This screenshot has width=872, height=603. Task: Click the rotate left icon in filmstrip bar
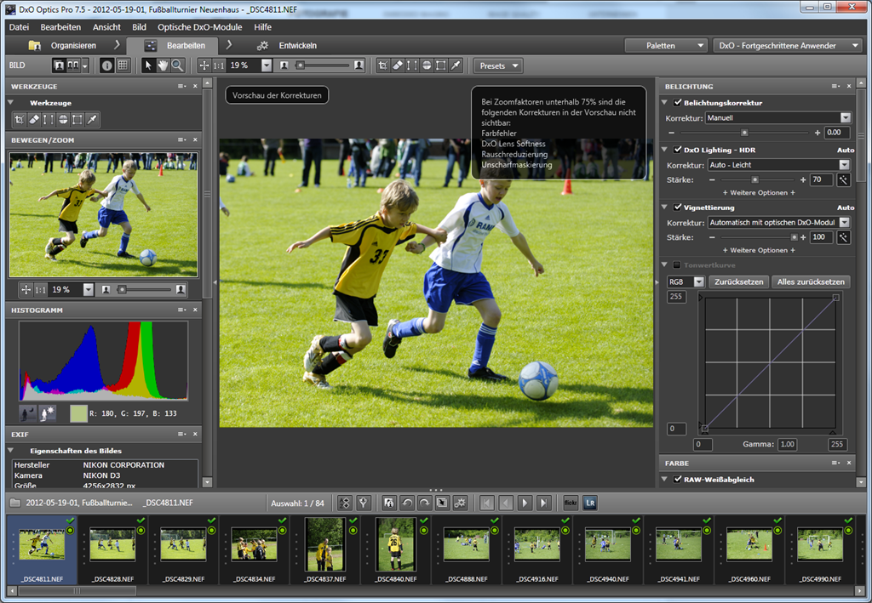pyautogui.click(x=406, y=503)
